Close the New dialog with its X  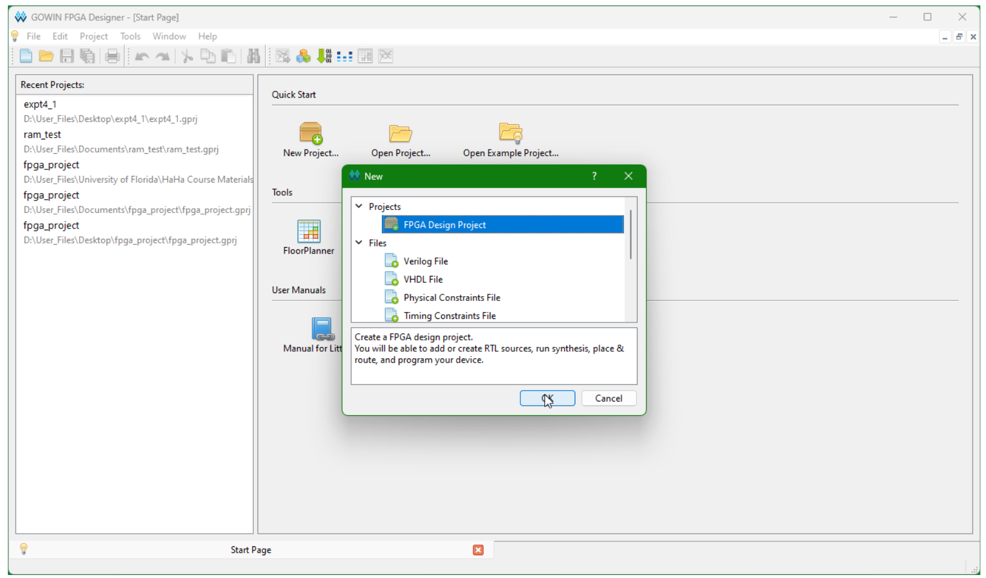point(628,176)
